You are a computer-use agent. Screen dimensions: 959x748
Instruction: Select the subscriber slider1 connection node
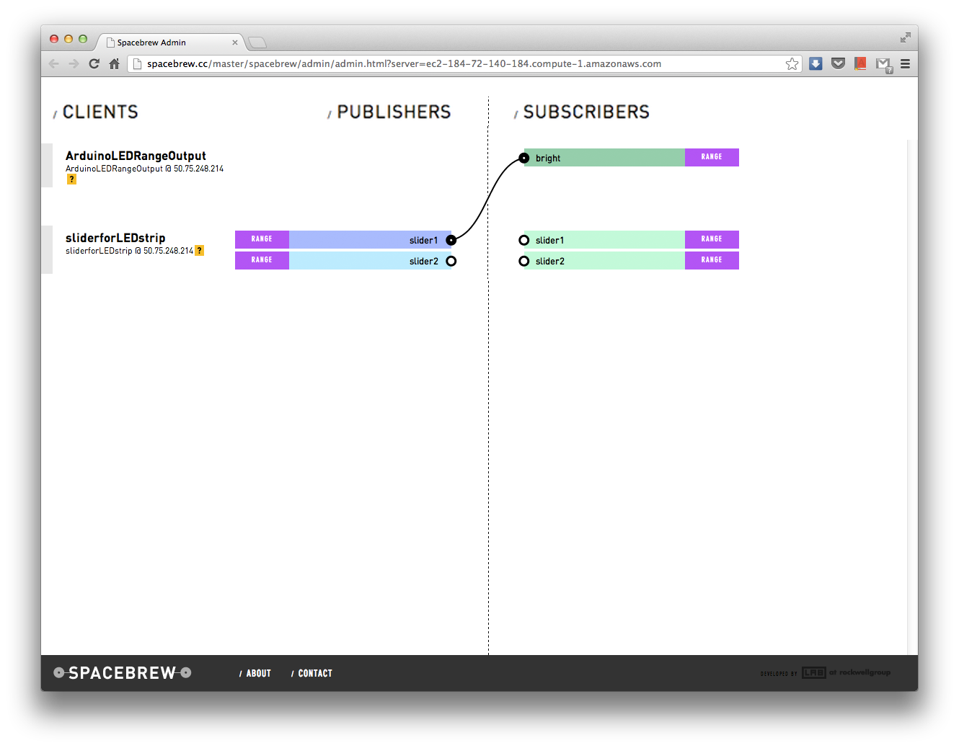click(x=524, y=240)
